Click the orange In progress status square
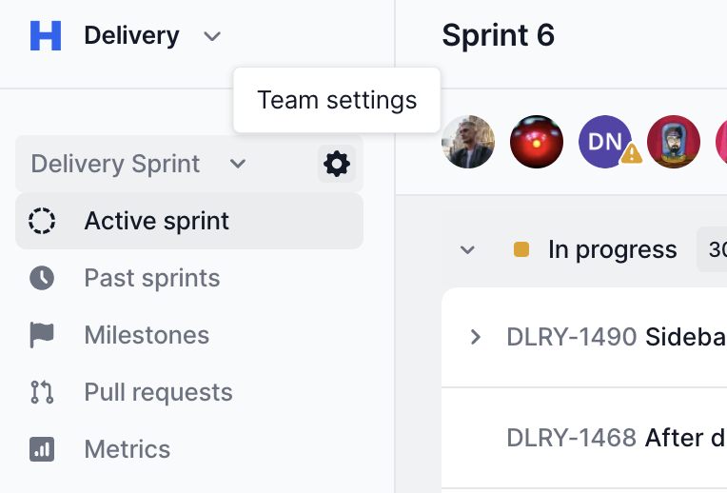727x493 pixels. (x=521, y=250)
